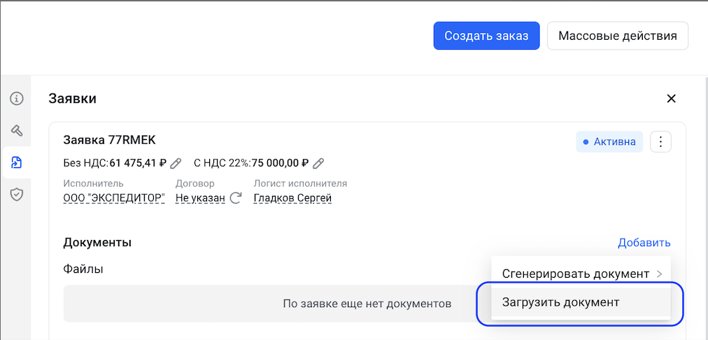
Task: Expand Сгенерировать документ submenu
Action: point(581,273)
